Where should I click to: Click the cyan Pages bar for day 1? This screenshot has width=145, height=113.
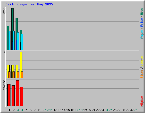click(x=9, y=40)
